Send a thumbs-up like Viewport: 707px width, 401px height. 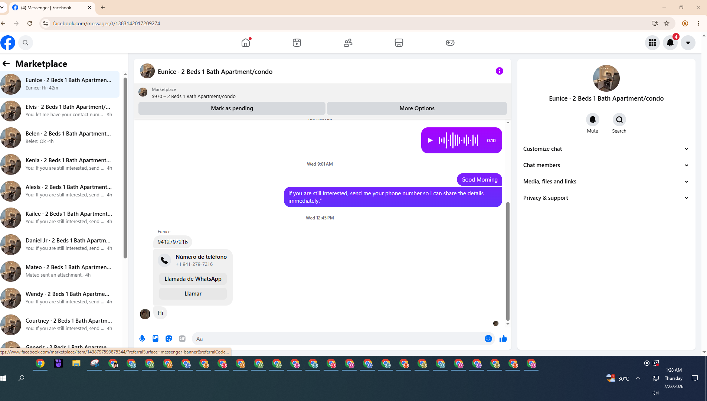503,339
